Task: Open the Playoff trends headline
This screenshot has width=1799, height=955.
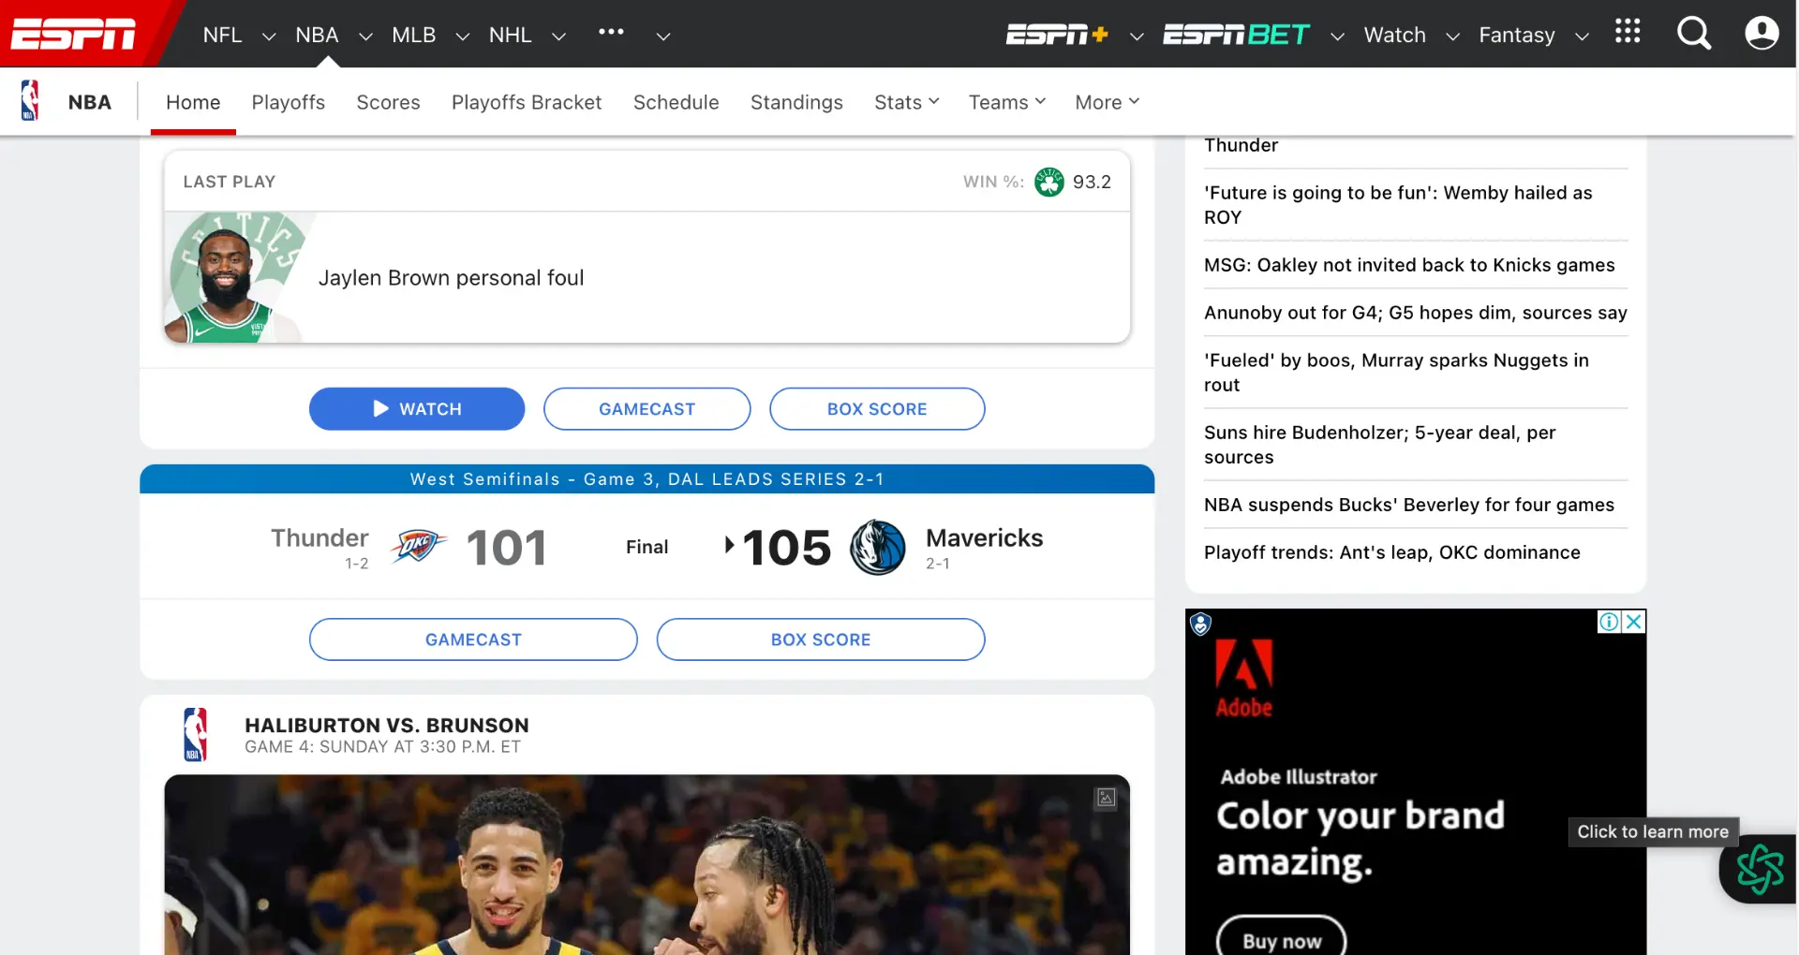Action: (x=1392, y=552)
